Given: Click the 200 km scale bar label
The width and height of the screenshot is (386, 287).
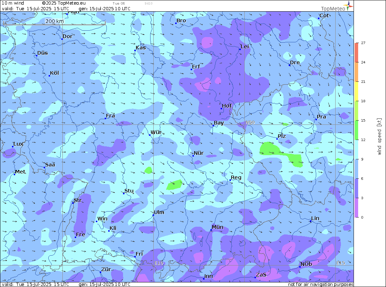Looking at the screenshot, I should click(54, 21).
